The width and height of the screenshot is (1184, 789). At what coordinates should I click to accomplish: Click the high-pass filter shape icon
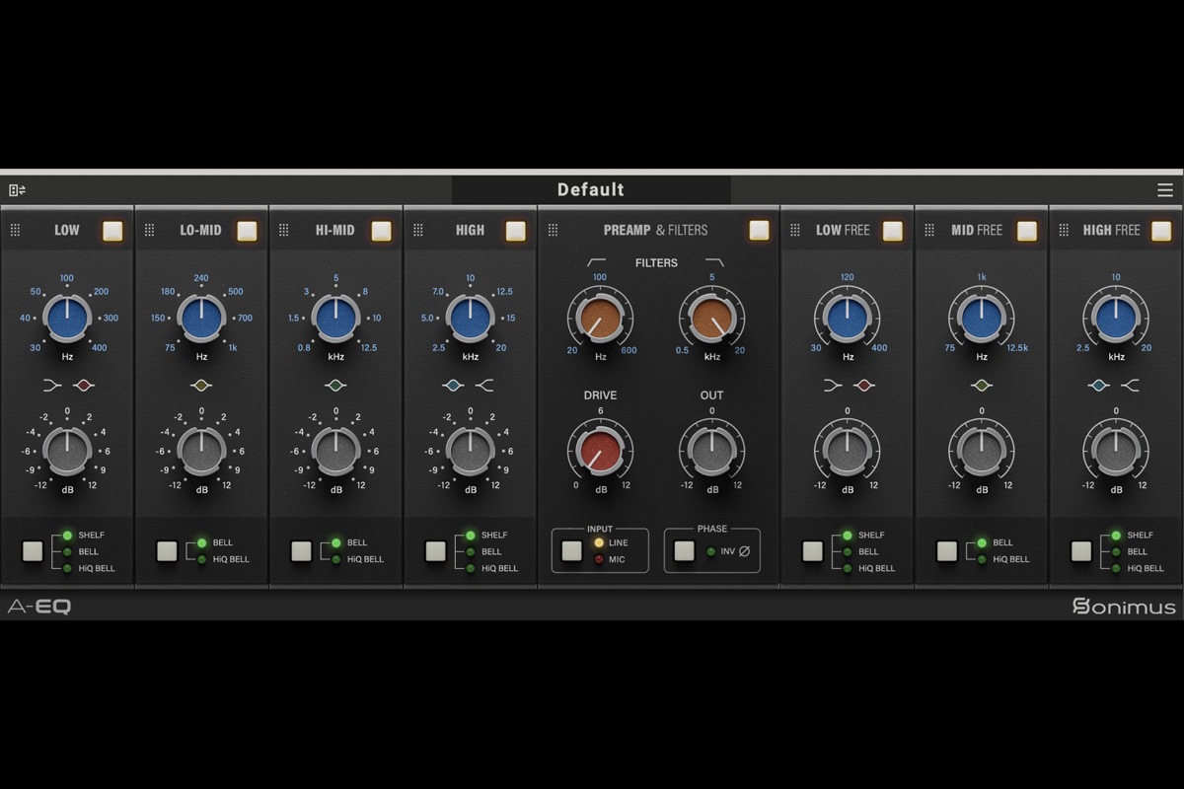(x=597, y=262)
